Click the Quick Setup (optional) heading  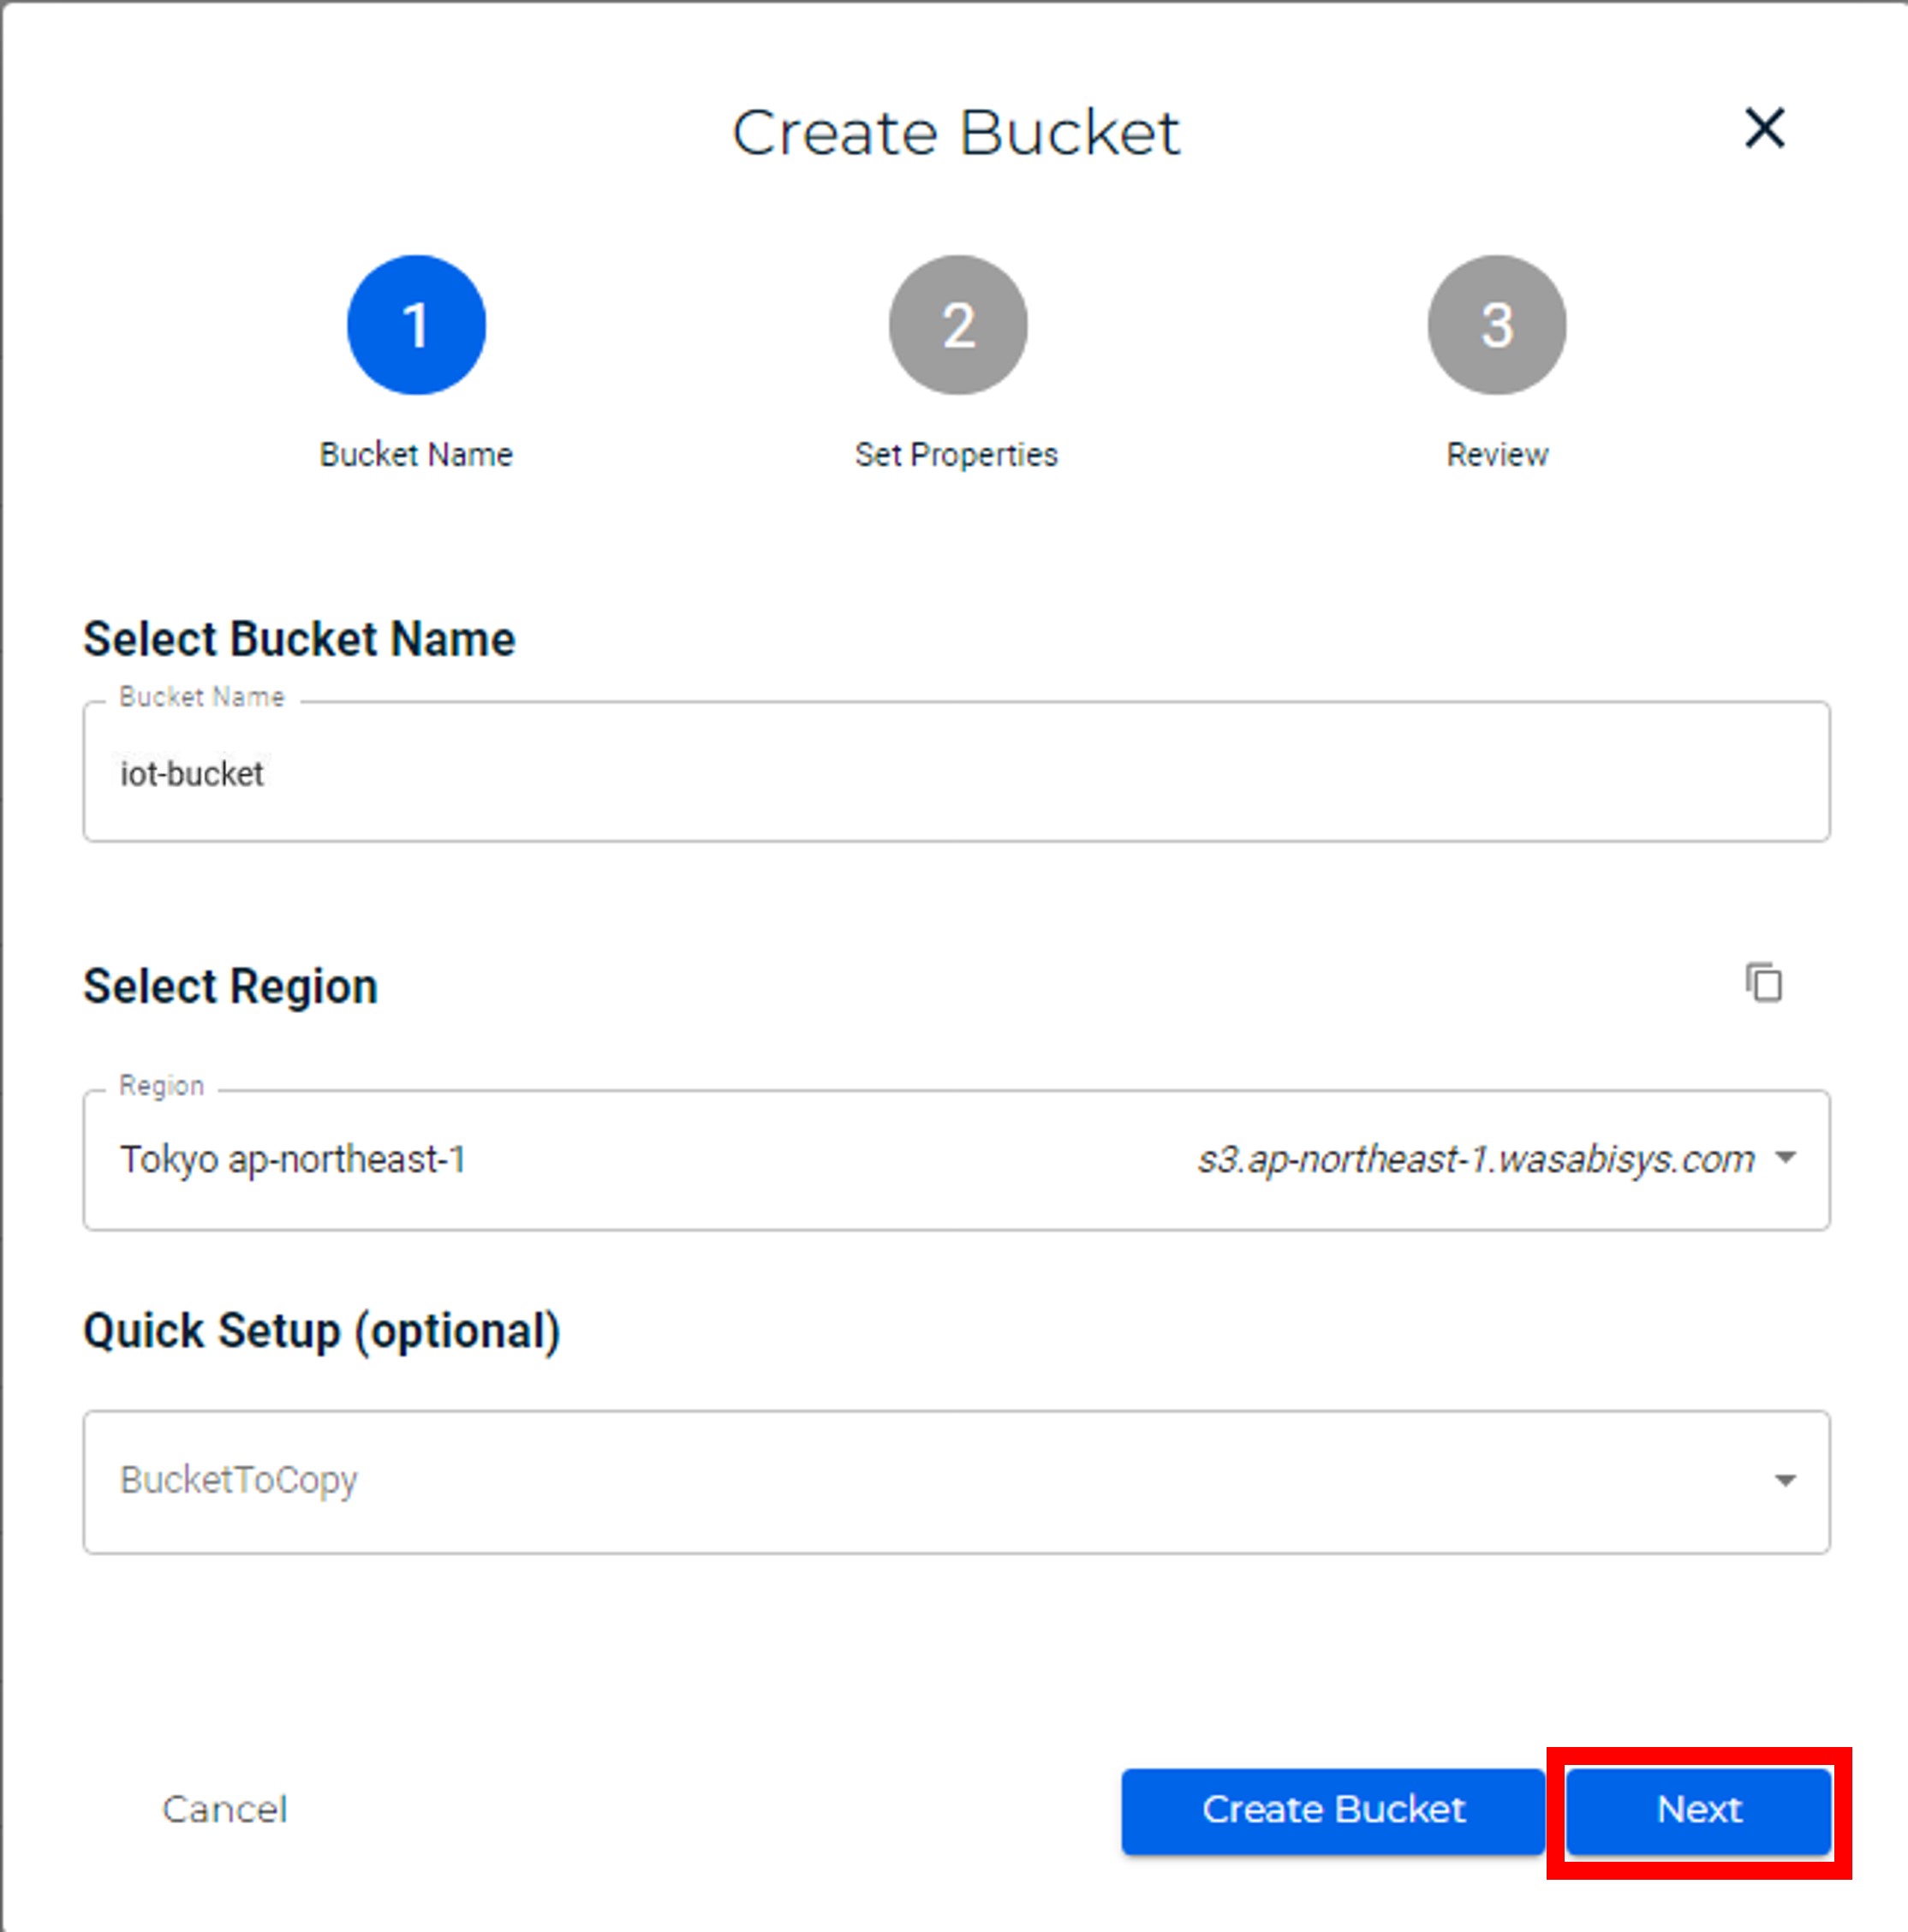tap(322, 1332)
